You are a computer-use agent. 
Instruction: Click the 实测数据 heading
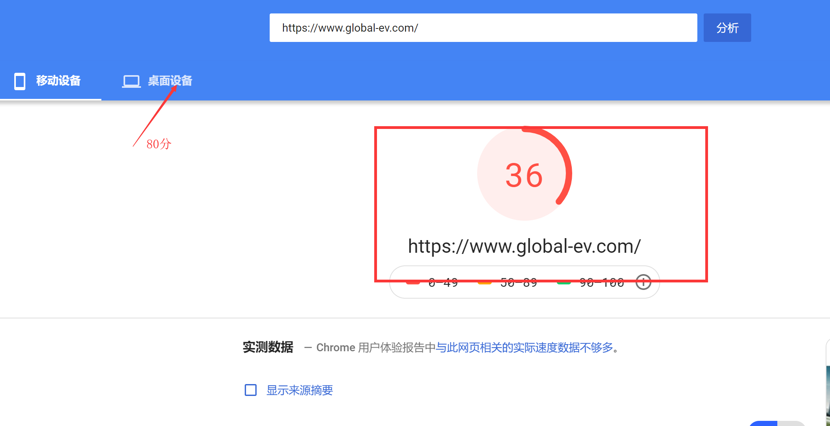tap(268, 347)
